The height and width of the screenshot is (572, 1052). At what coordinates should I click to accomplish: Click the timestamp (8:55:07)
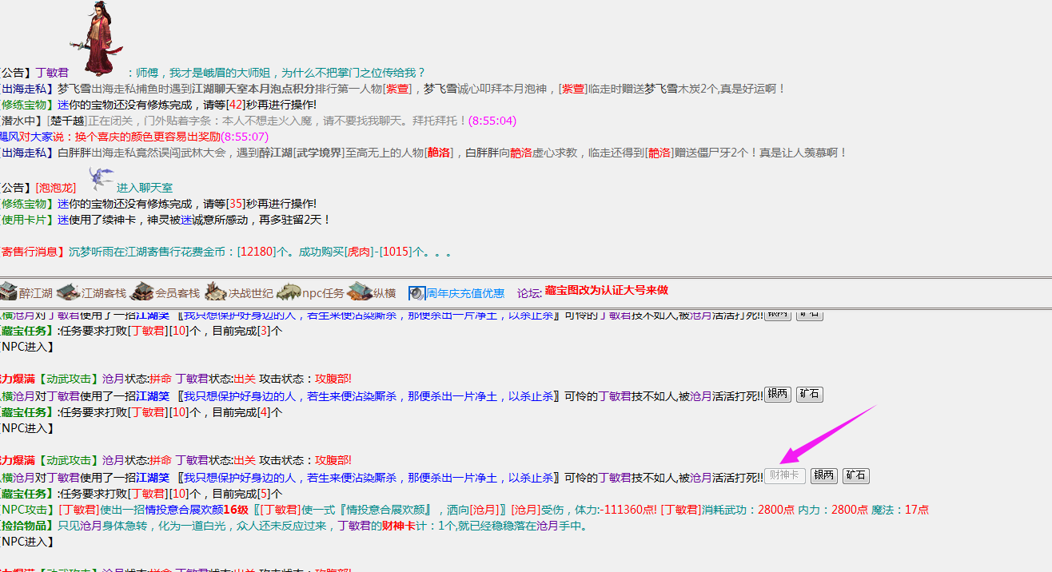(245, 137)
